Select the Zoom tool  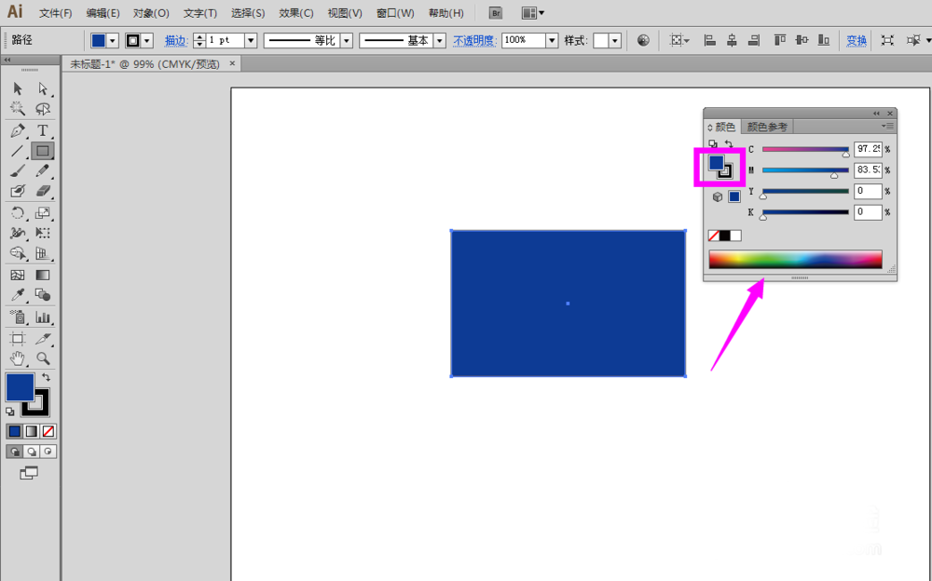pyautogui.click(x=43, y=358)
